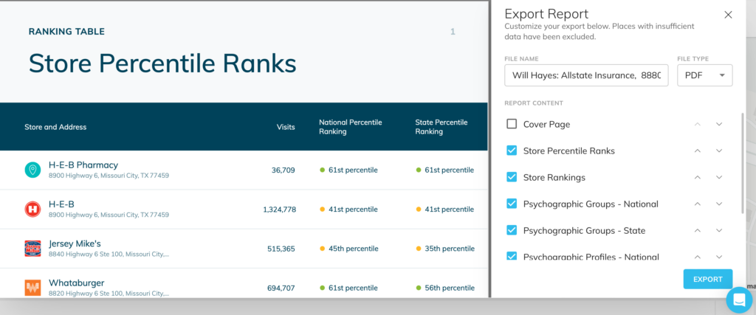Click the Jersey Mike's logo icon

coord(32,249)
